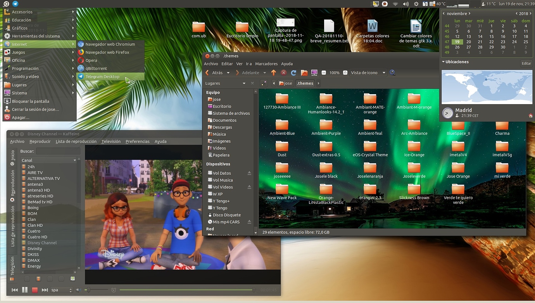Open sound volume indicator in panel
Screen dimensions: 535x303
[406, 3]
